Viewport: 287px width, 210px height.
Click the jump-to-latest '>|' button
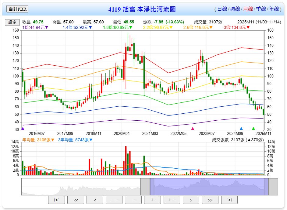(229, 200)
